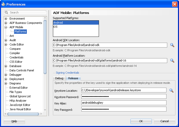Expand the Environment tree node
Image resolution: width=179 pixels, height=127 pixels.
pyautogui.click(x=6, y=19)
